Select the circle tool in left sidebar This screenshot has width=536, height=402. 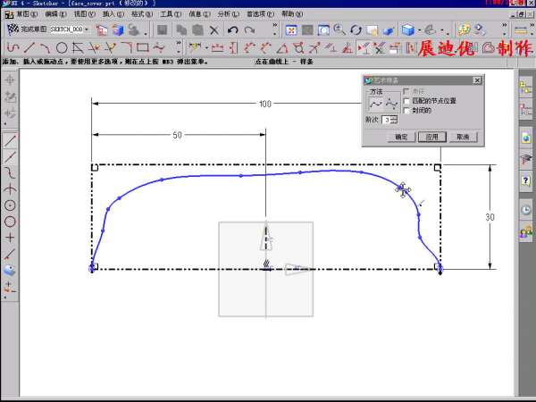(10, 222)
